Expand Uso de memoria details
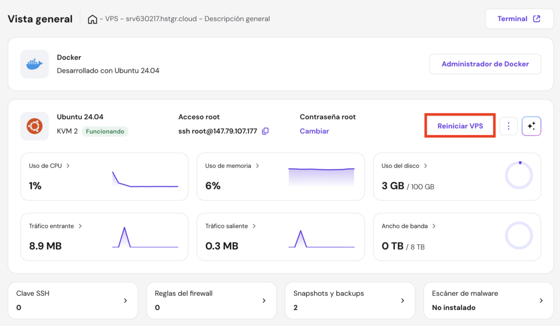The height and width of the screenshot is (326, 560). tap(232, 166)
